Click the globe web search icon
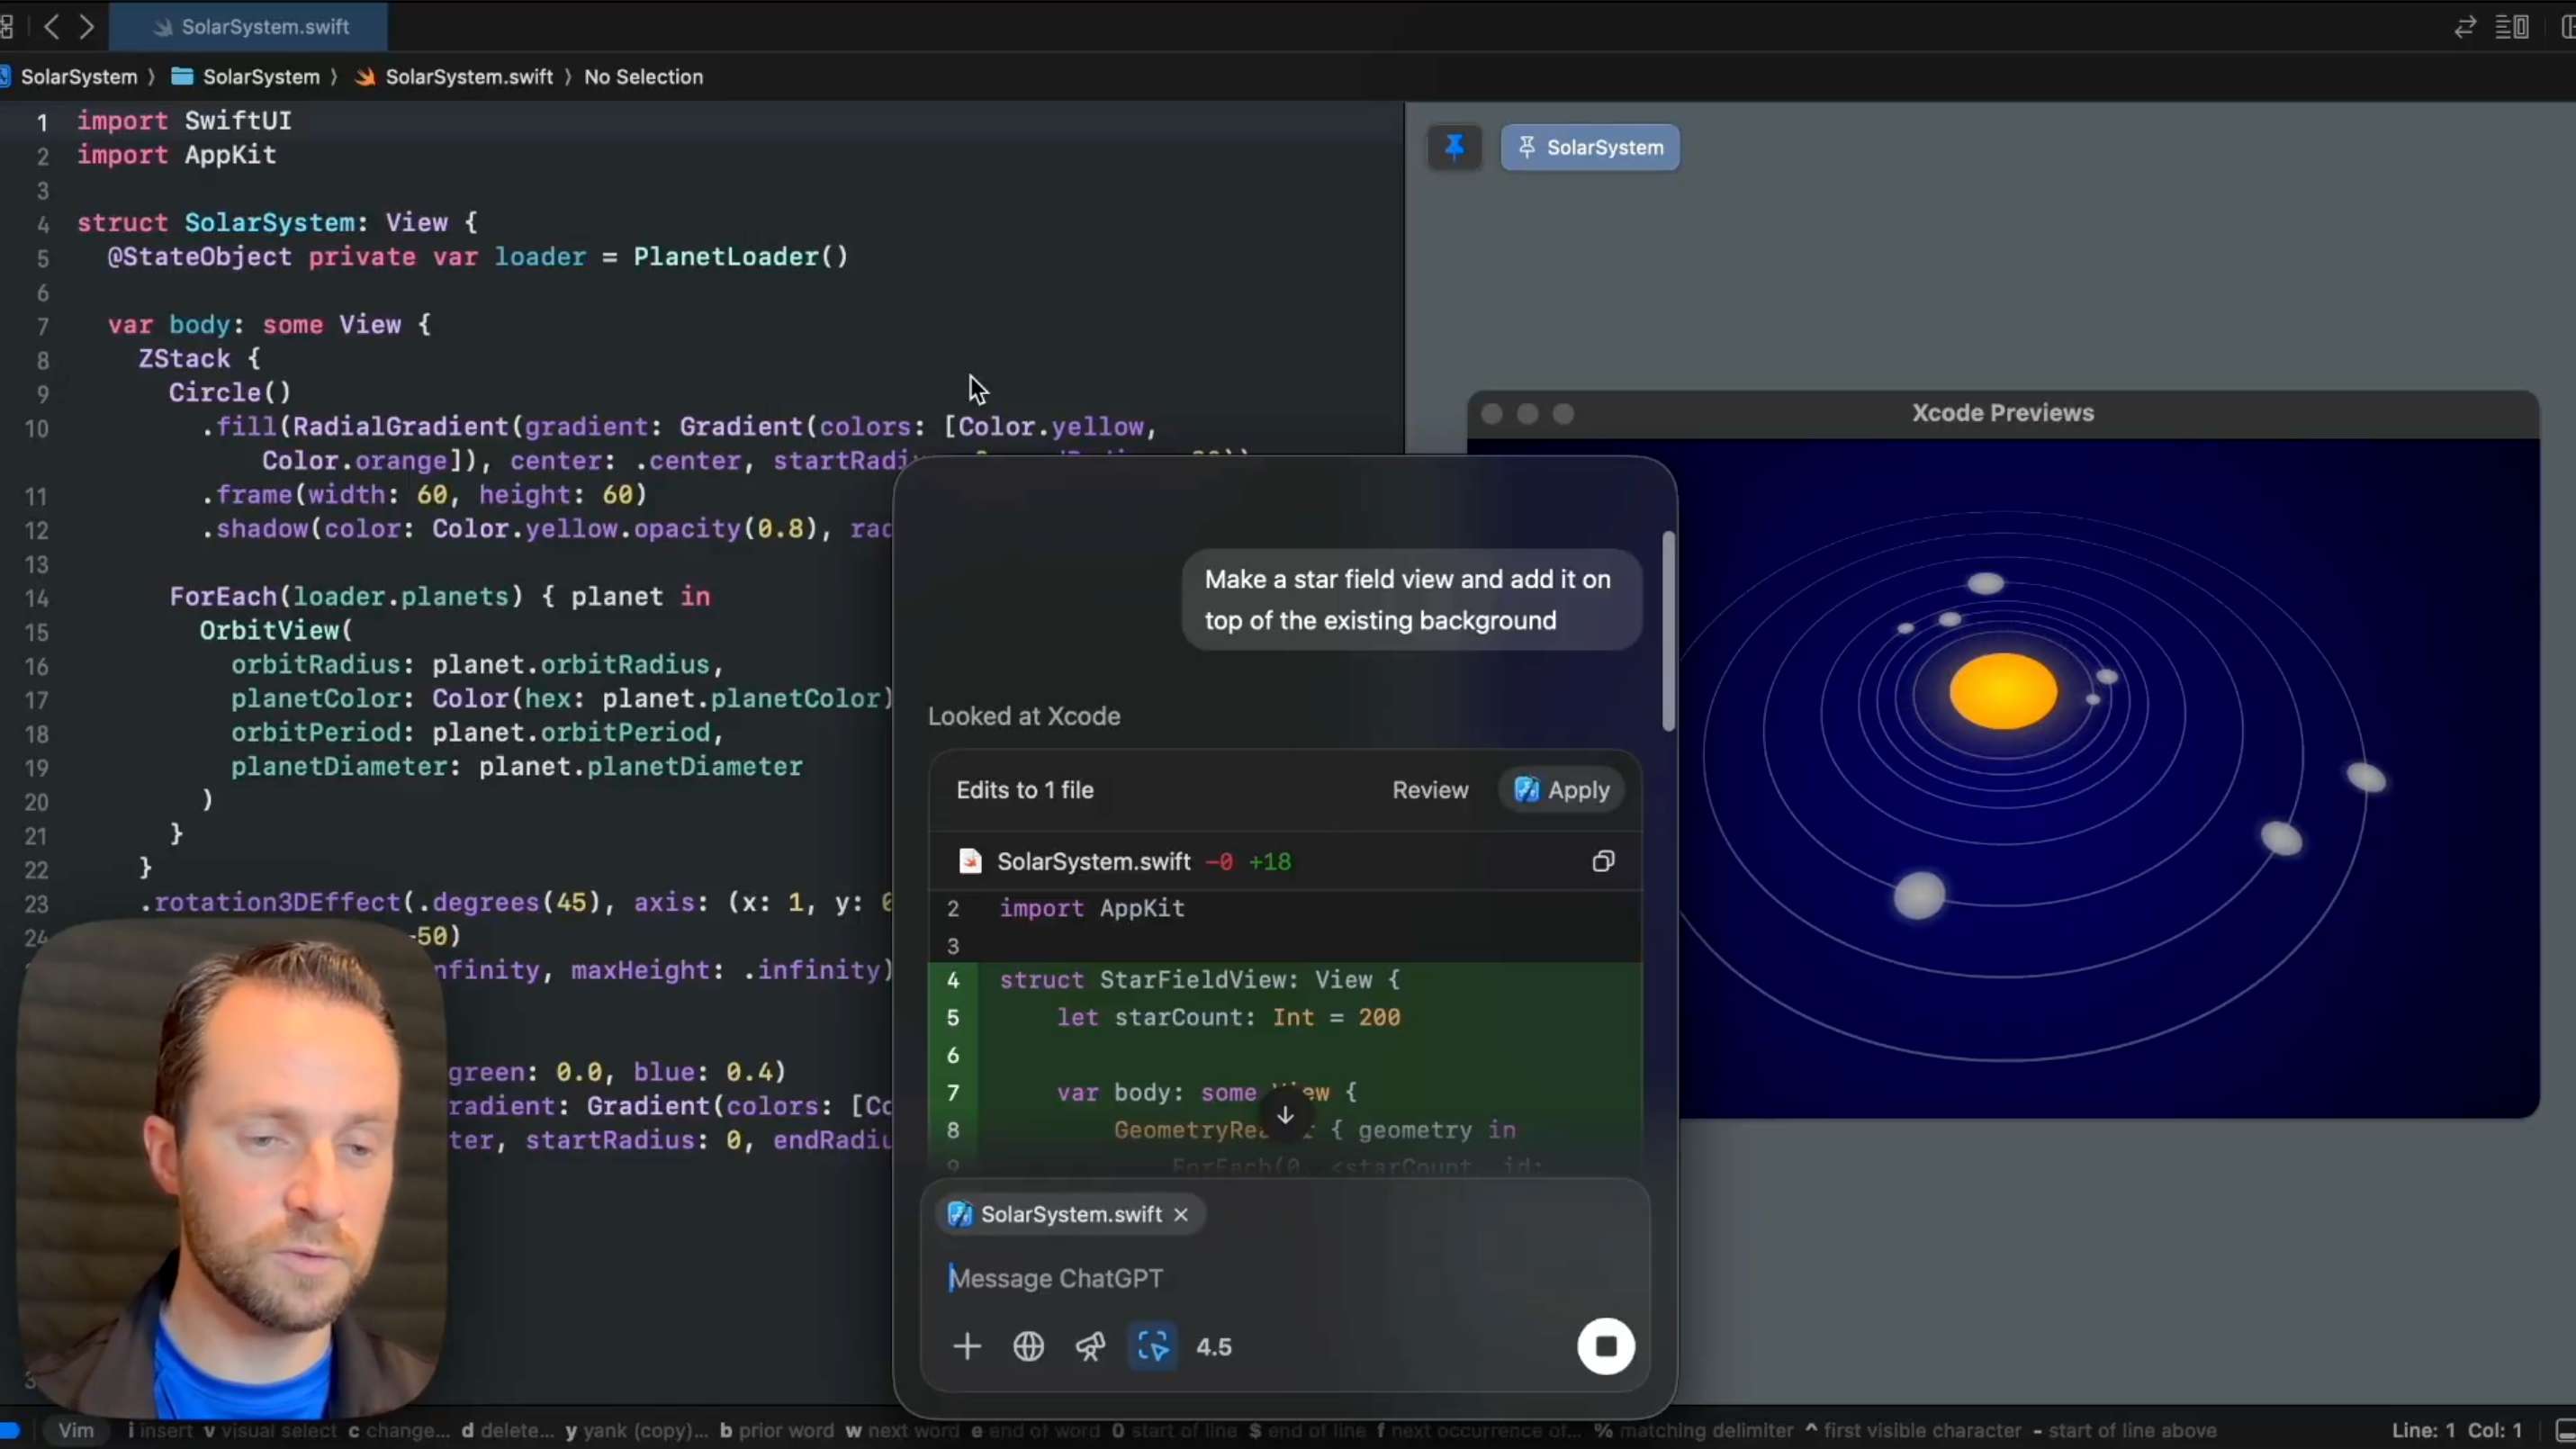 pos(1028,1347)
